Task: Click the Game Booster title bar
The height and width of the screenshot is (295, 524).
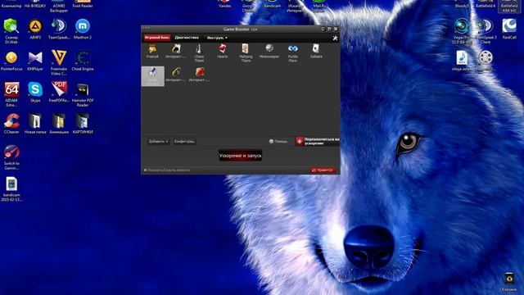Action: [240, 29]
